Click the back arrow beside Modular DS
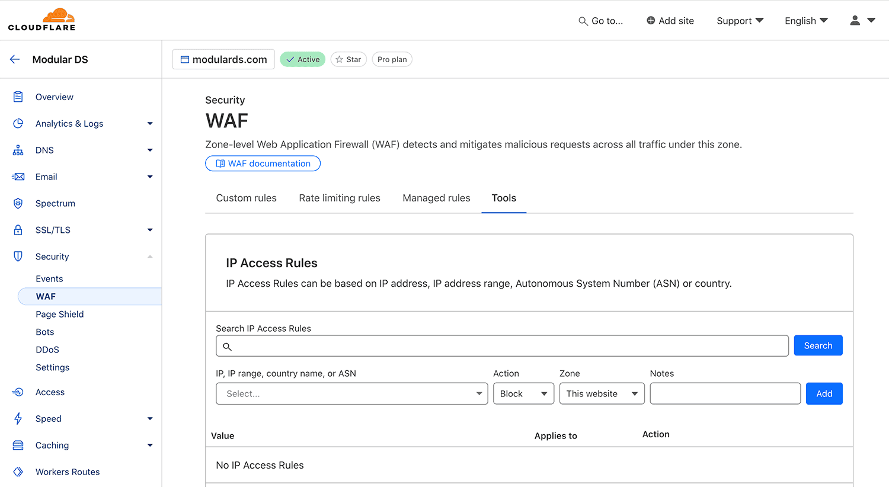Viewport: 889px width, 487px height. point(15,59)
